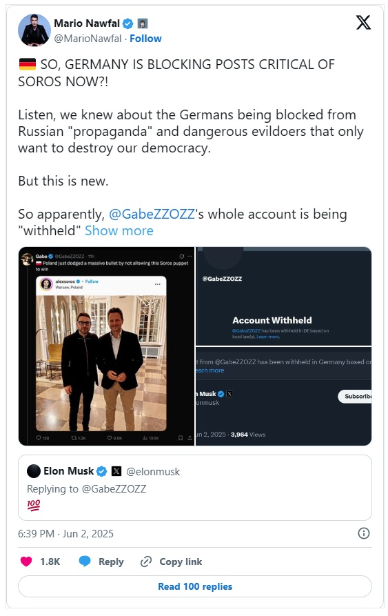Viewport: 388px width, 616px height.
Task: Open the @GabeZZOZZ mention link
Action: 152,214
